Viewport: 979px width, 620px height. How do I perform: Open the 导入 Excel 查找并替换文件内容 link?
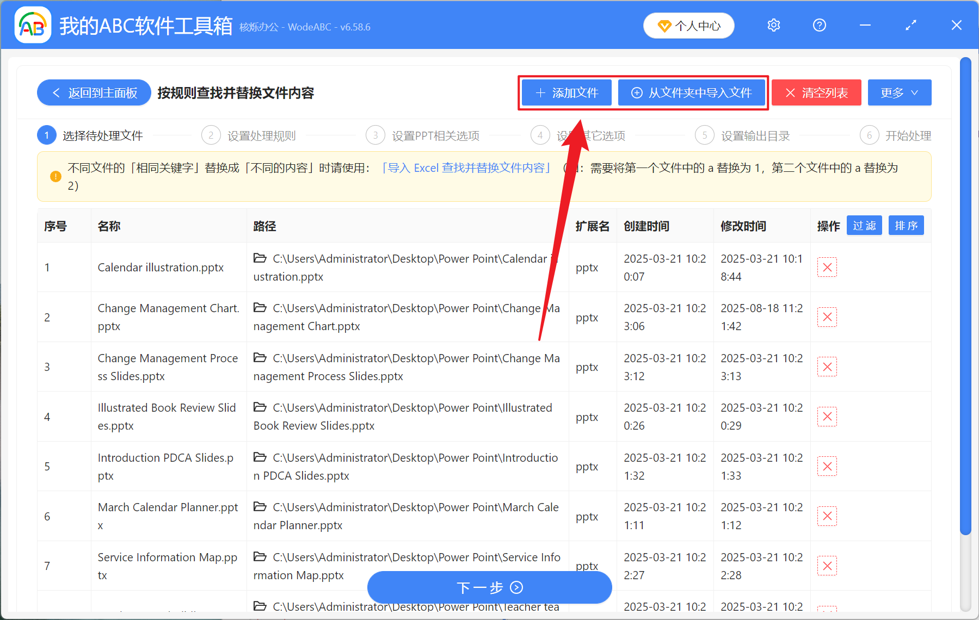click(x=467, y=168)
